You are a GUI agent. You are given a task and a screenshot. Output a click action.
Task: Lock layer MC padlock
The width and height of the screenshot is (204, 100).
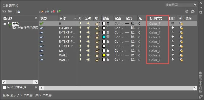point(98,51)
